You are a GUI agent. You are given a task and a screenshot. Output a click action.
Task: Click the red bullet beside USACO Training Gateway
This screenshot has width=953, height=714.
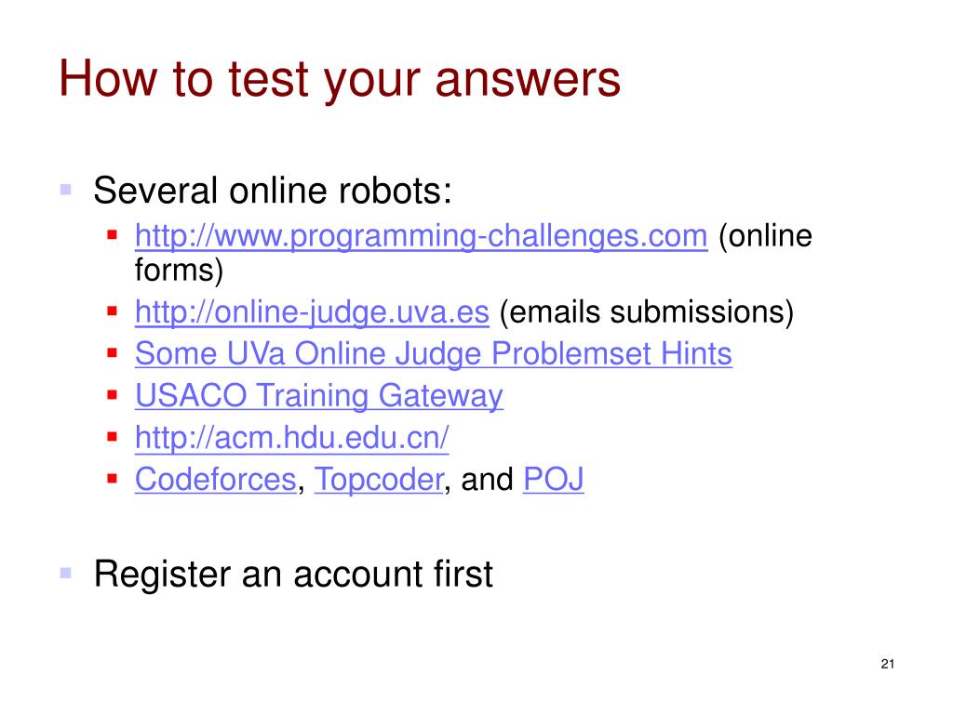pyautogui.click(x=112, y=395)
